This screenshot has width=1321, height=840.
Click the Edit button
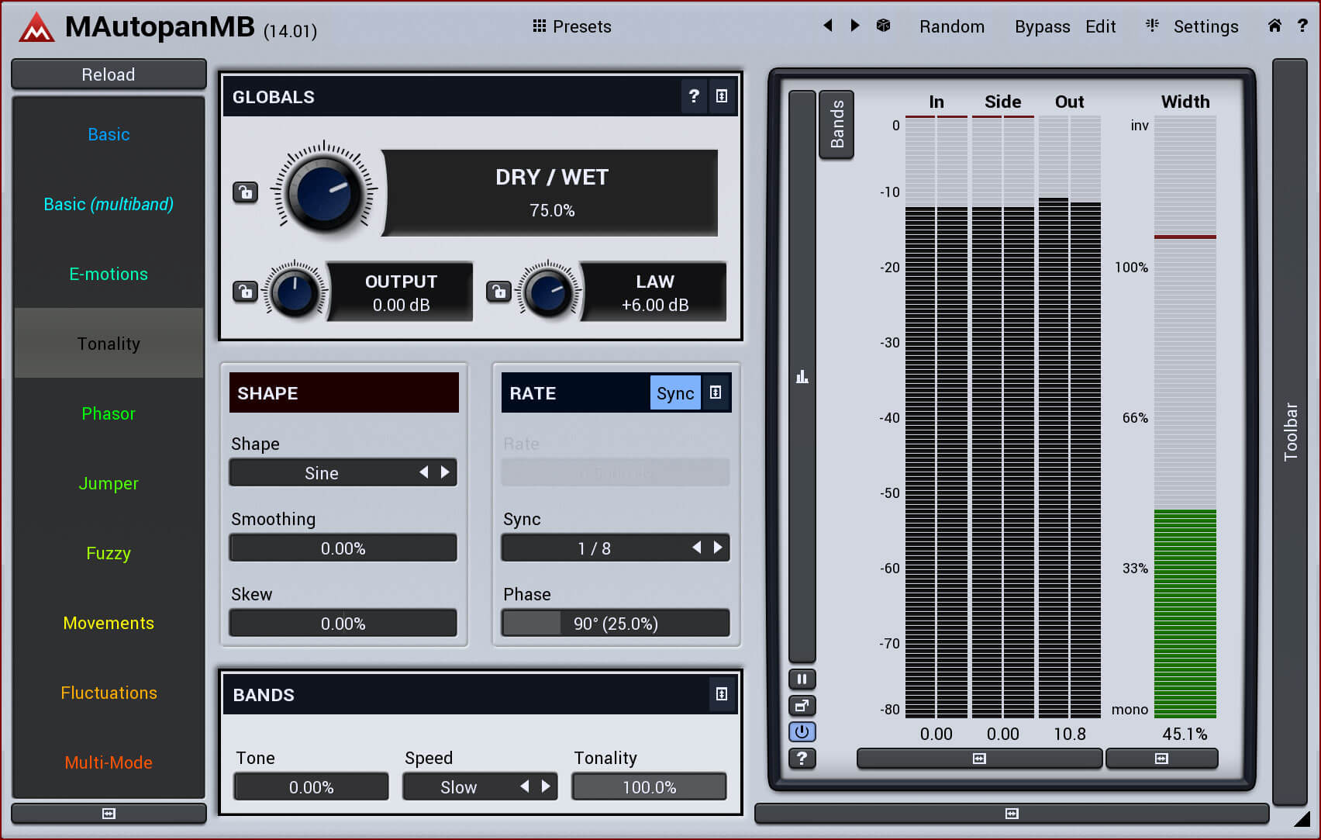pyautogui.click(x=1100, y=26)
